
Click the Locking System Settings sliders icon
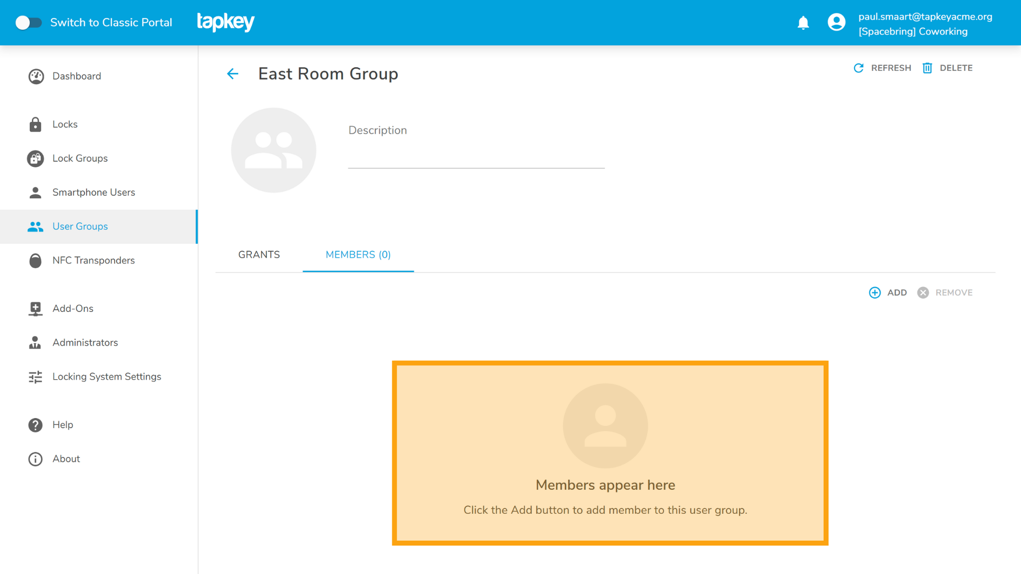[35, 377]
